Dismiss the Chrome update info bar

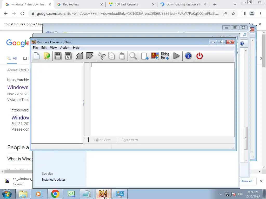click(260, 24)
